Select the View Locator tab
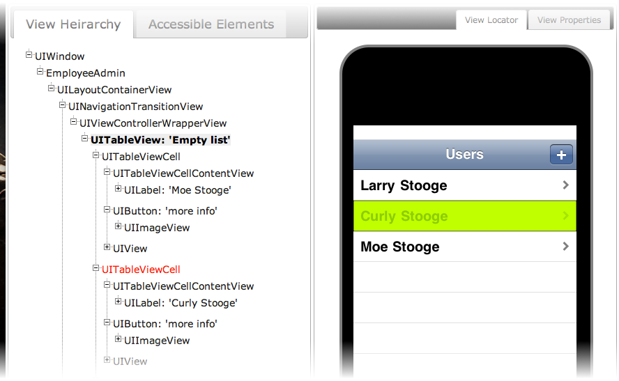The width and height of the screenshot is (619, 381). click(491, 20)
